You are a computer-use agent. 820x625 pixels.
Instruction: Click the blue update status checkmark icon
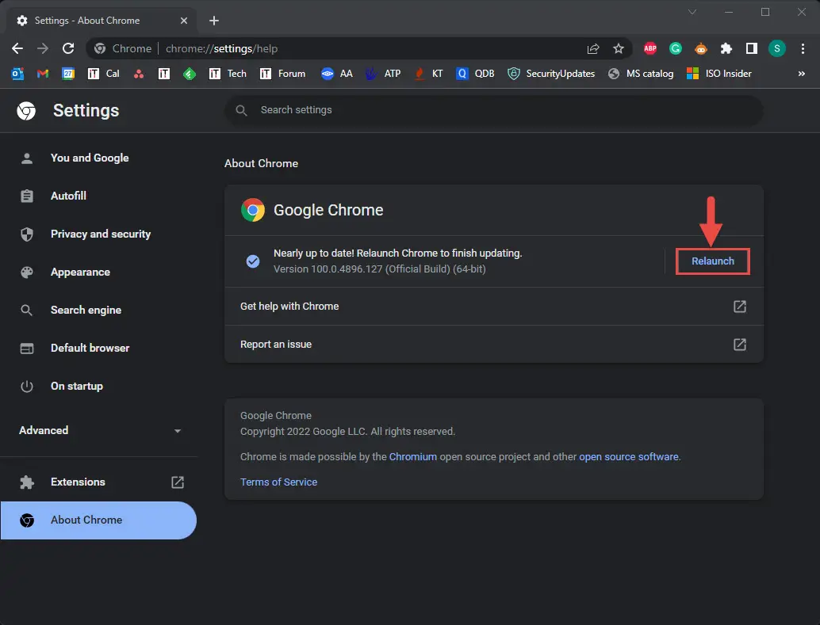253,261
